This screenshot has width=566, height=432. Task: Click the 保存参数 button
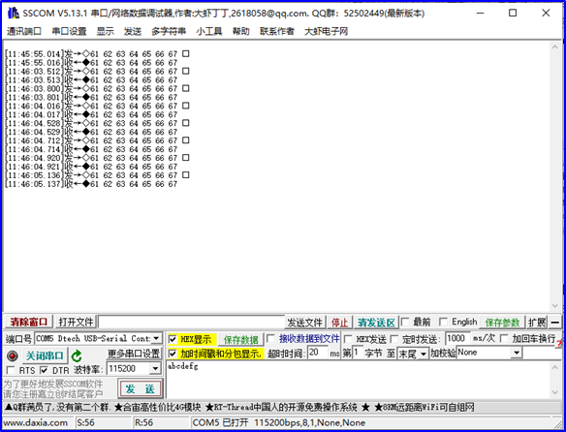click(502, 323)
